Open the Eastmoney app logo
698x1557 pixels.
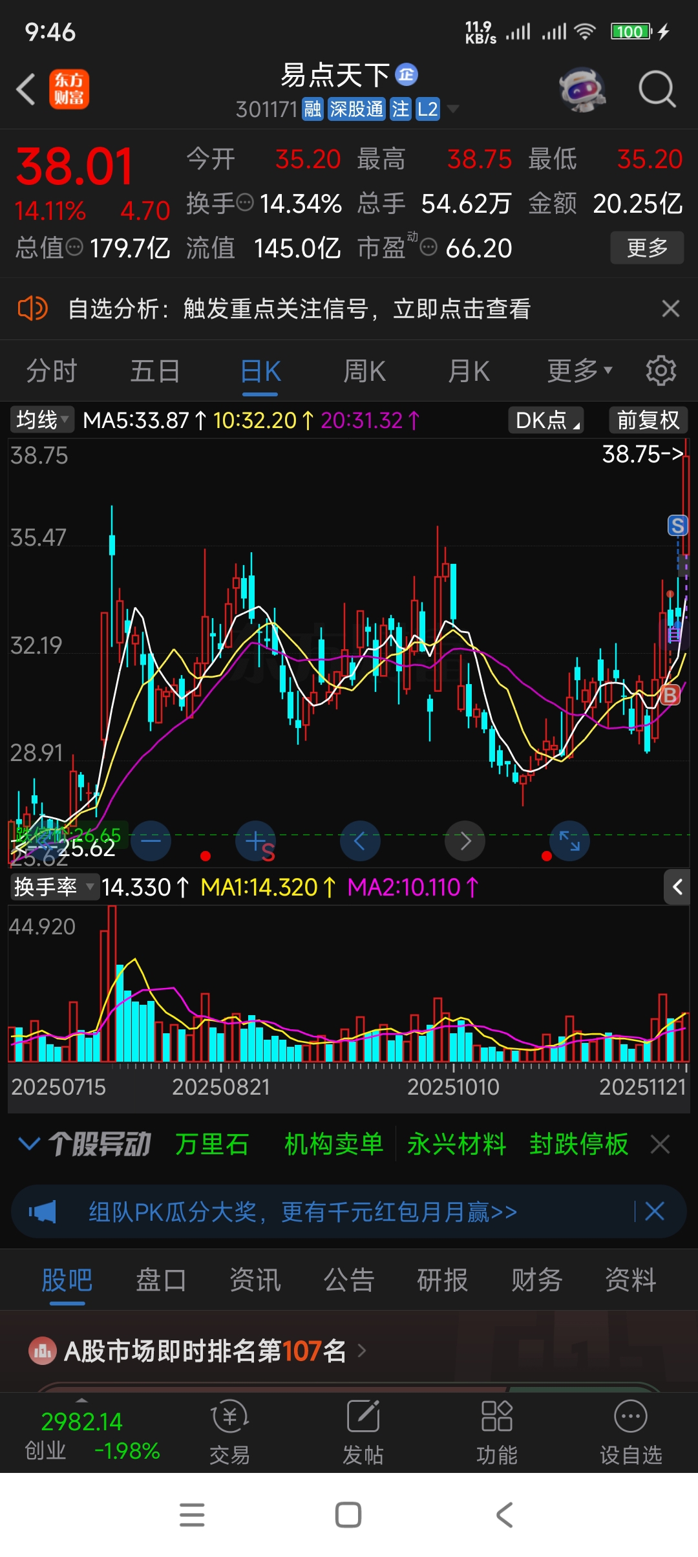(69, 89)
